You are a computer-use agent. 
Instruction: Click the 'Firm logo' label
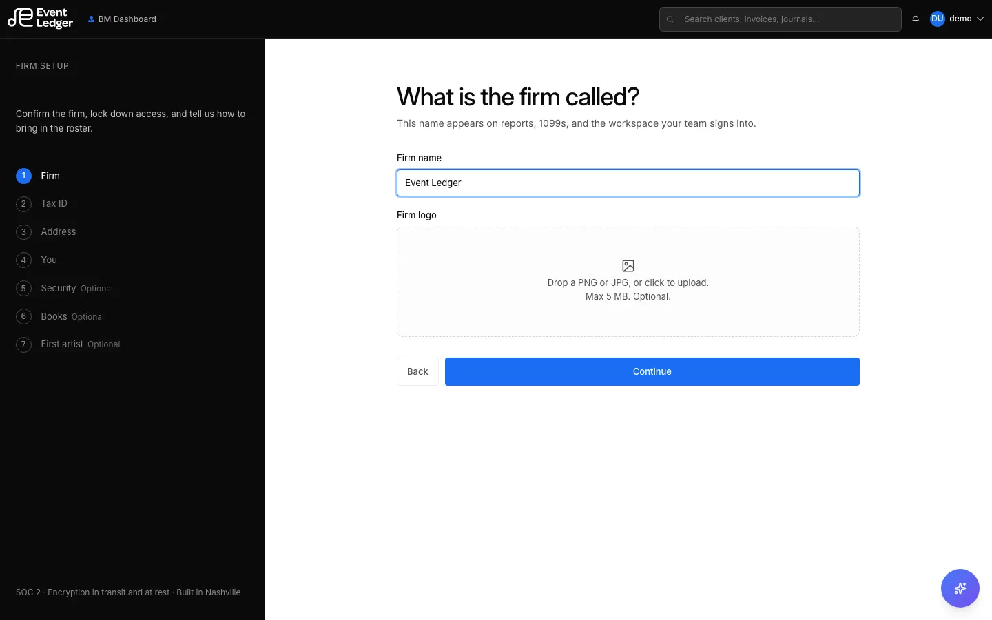[x=417, y=215]
